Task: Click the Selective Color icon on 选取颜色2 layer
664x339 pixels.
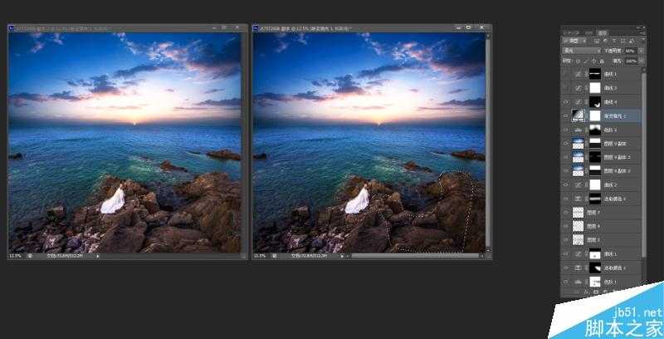Action: click(579, 199)
